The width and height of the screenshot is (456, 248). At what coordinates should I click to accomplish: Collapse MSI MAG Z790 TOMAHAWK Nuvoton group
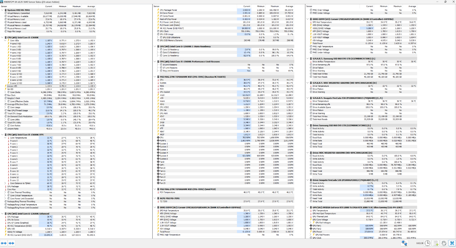[x=155, y=77]
